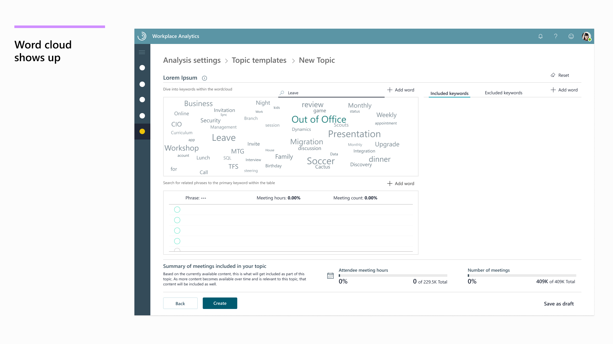Switch to the Excluded keywords tab
Screen dimensions: 613x344
click(503, 93)
